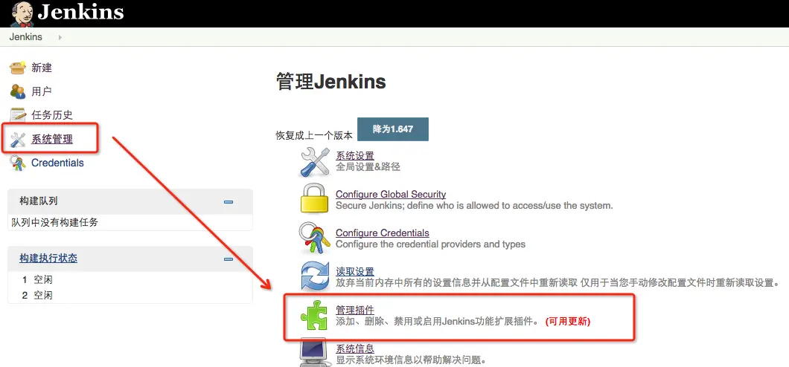Open the 新建 link

42,68
